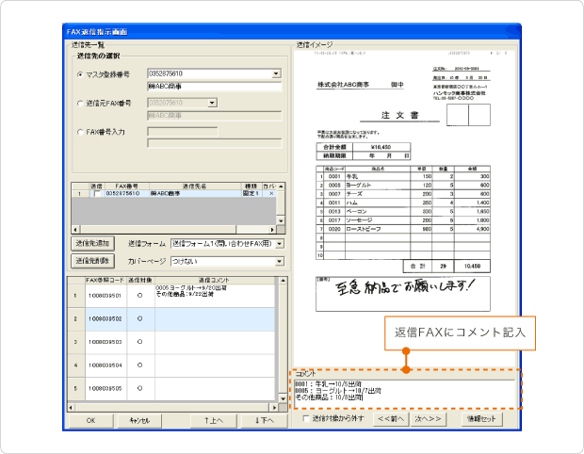
Task: Tick the 送信対象から外す checkbox
Action: point(306,419)
